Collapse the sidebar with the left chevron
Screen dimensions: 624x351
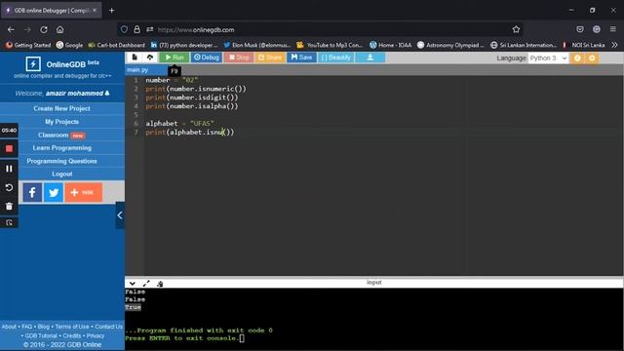pyautogui.click(x=120, y=215)
